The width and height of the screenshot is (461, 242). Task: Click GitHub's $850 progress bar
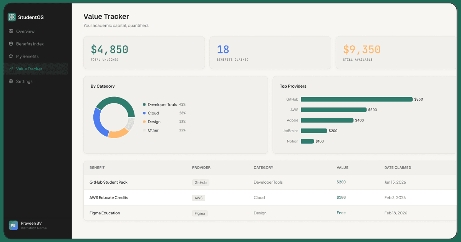357,99
